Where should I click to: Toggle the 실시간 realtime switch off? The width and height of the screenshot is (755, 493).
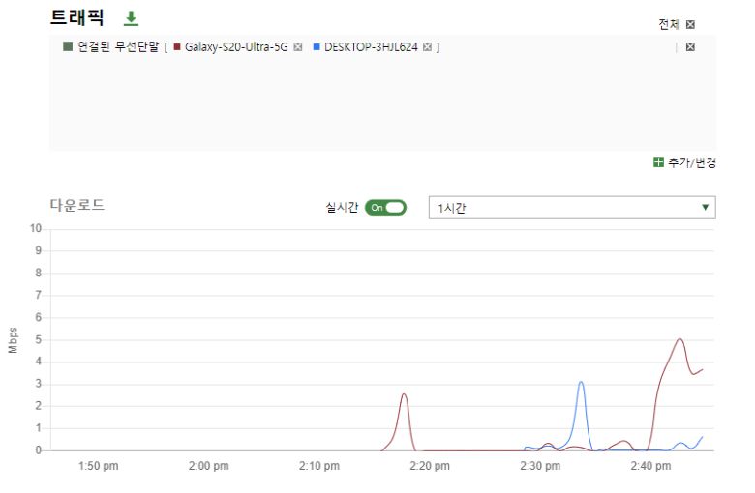385,207
